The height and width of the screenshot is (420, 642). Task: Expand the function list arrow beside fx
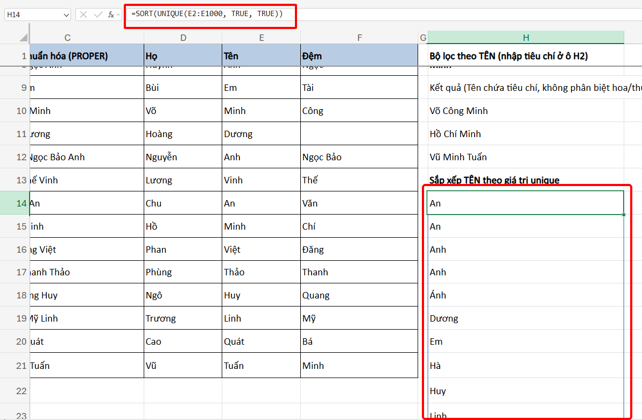pos(118,15)
